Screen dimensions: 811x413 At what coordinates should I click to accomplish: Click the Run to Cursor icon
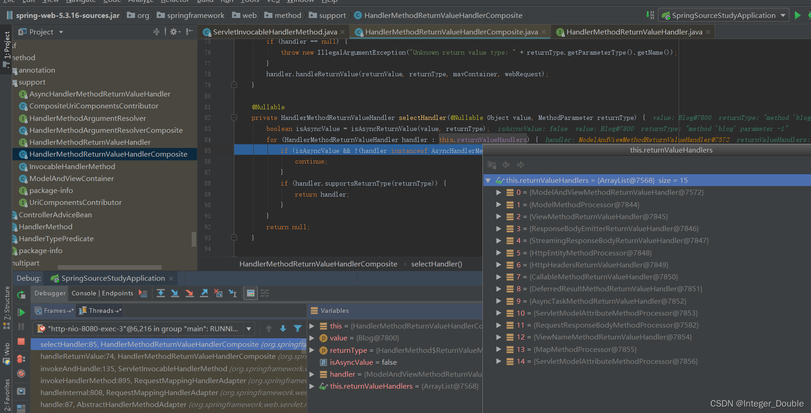tap(233, 293)
